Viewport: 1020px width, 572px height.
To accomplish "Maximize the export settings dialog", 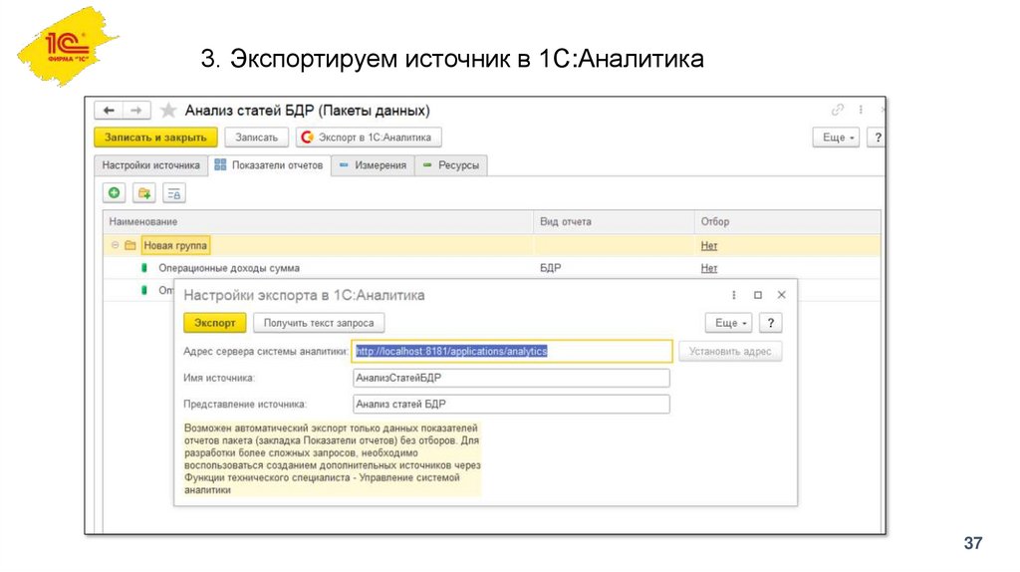I will point(758,295).
